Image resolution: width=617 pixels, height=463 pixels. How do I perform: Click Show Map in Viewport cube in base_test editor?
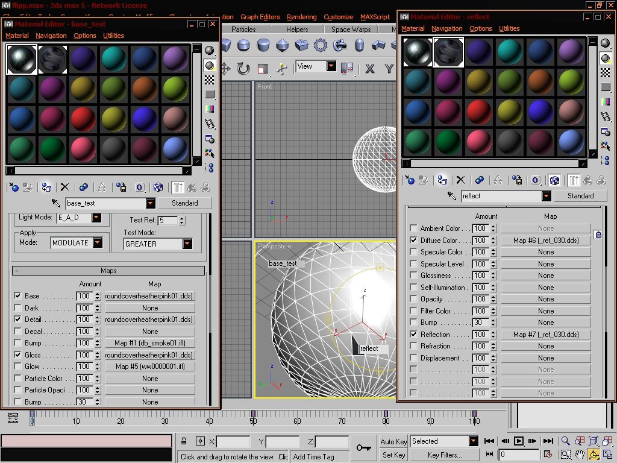coord(158,187)
